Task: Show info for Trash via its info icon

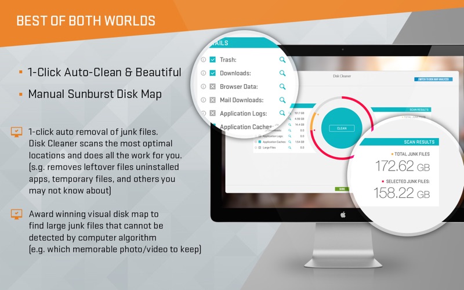Action: 204,60
